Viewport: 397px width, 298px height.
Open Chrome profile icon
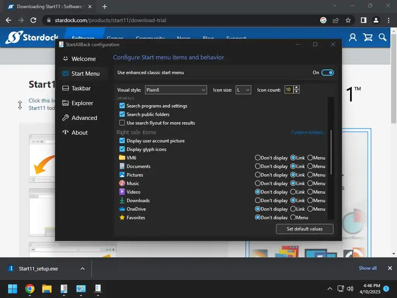click(x=376, y=20)
